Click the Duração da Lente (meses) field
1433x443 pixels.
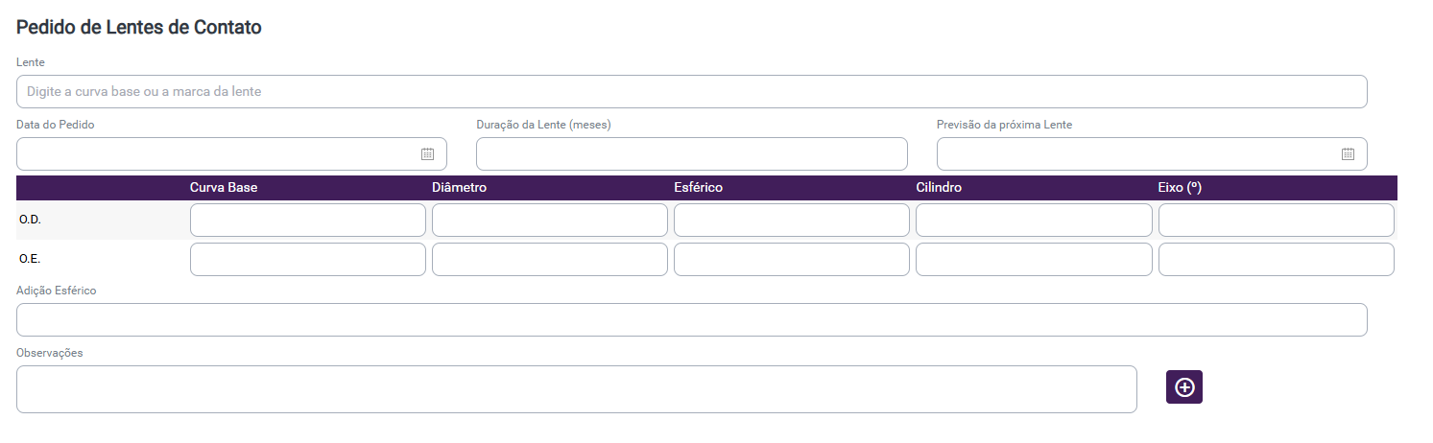[691, 153]
